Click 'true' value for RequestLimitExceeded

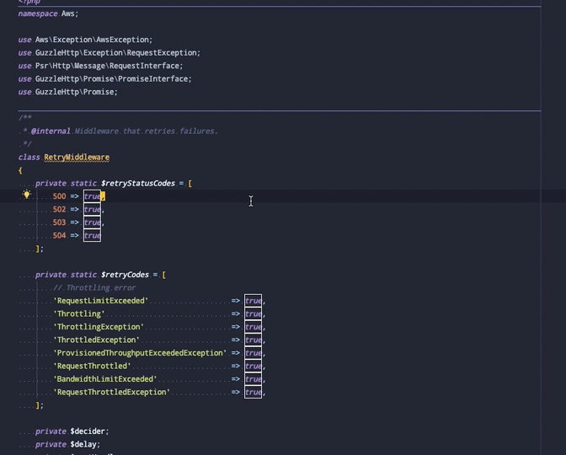[253, 301]
